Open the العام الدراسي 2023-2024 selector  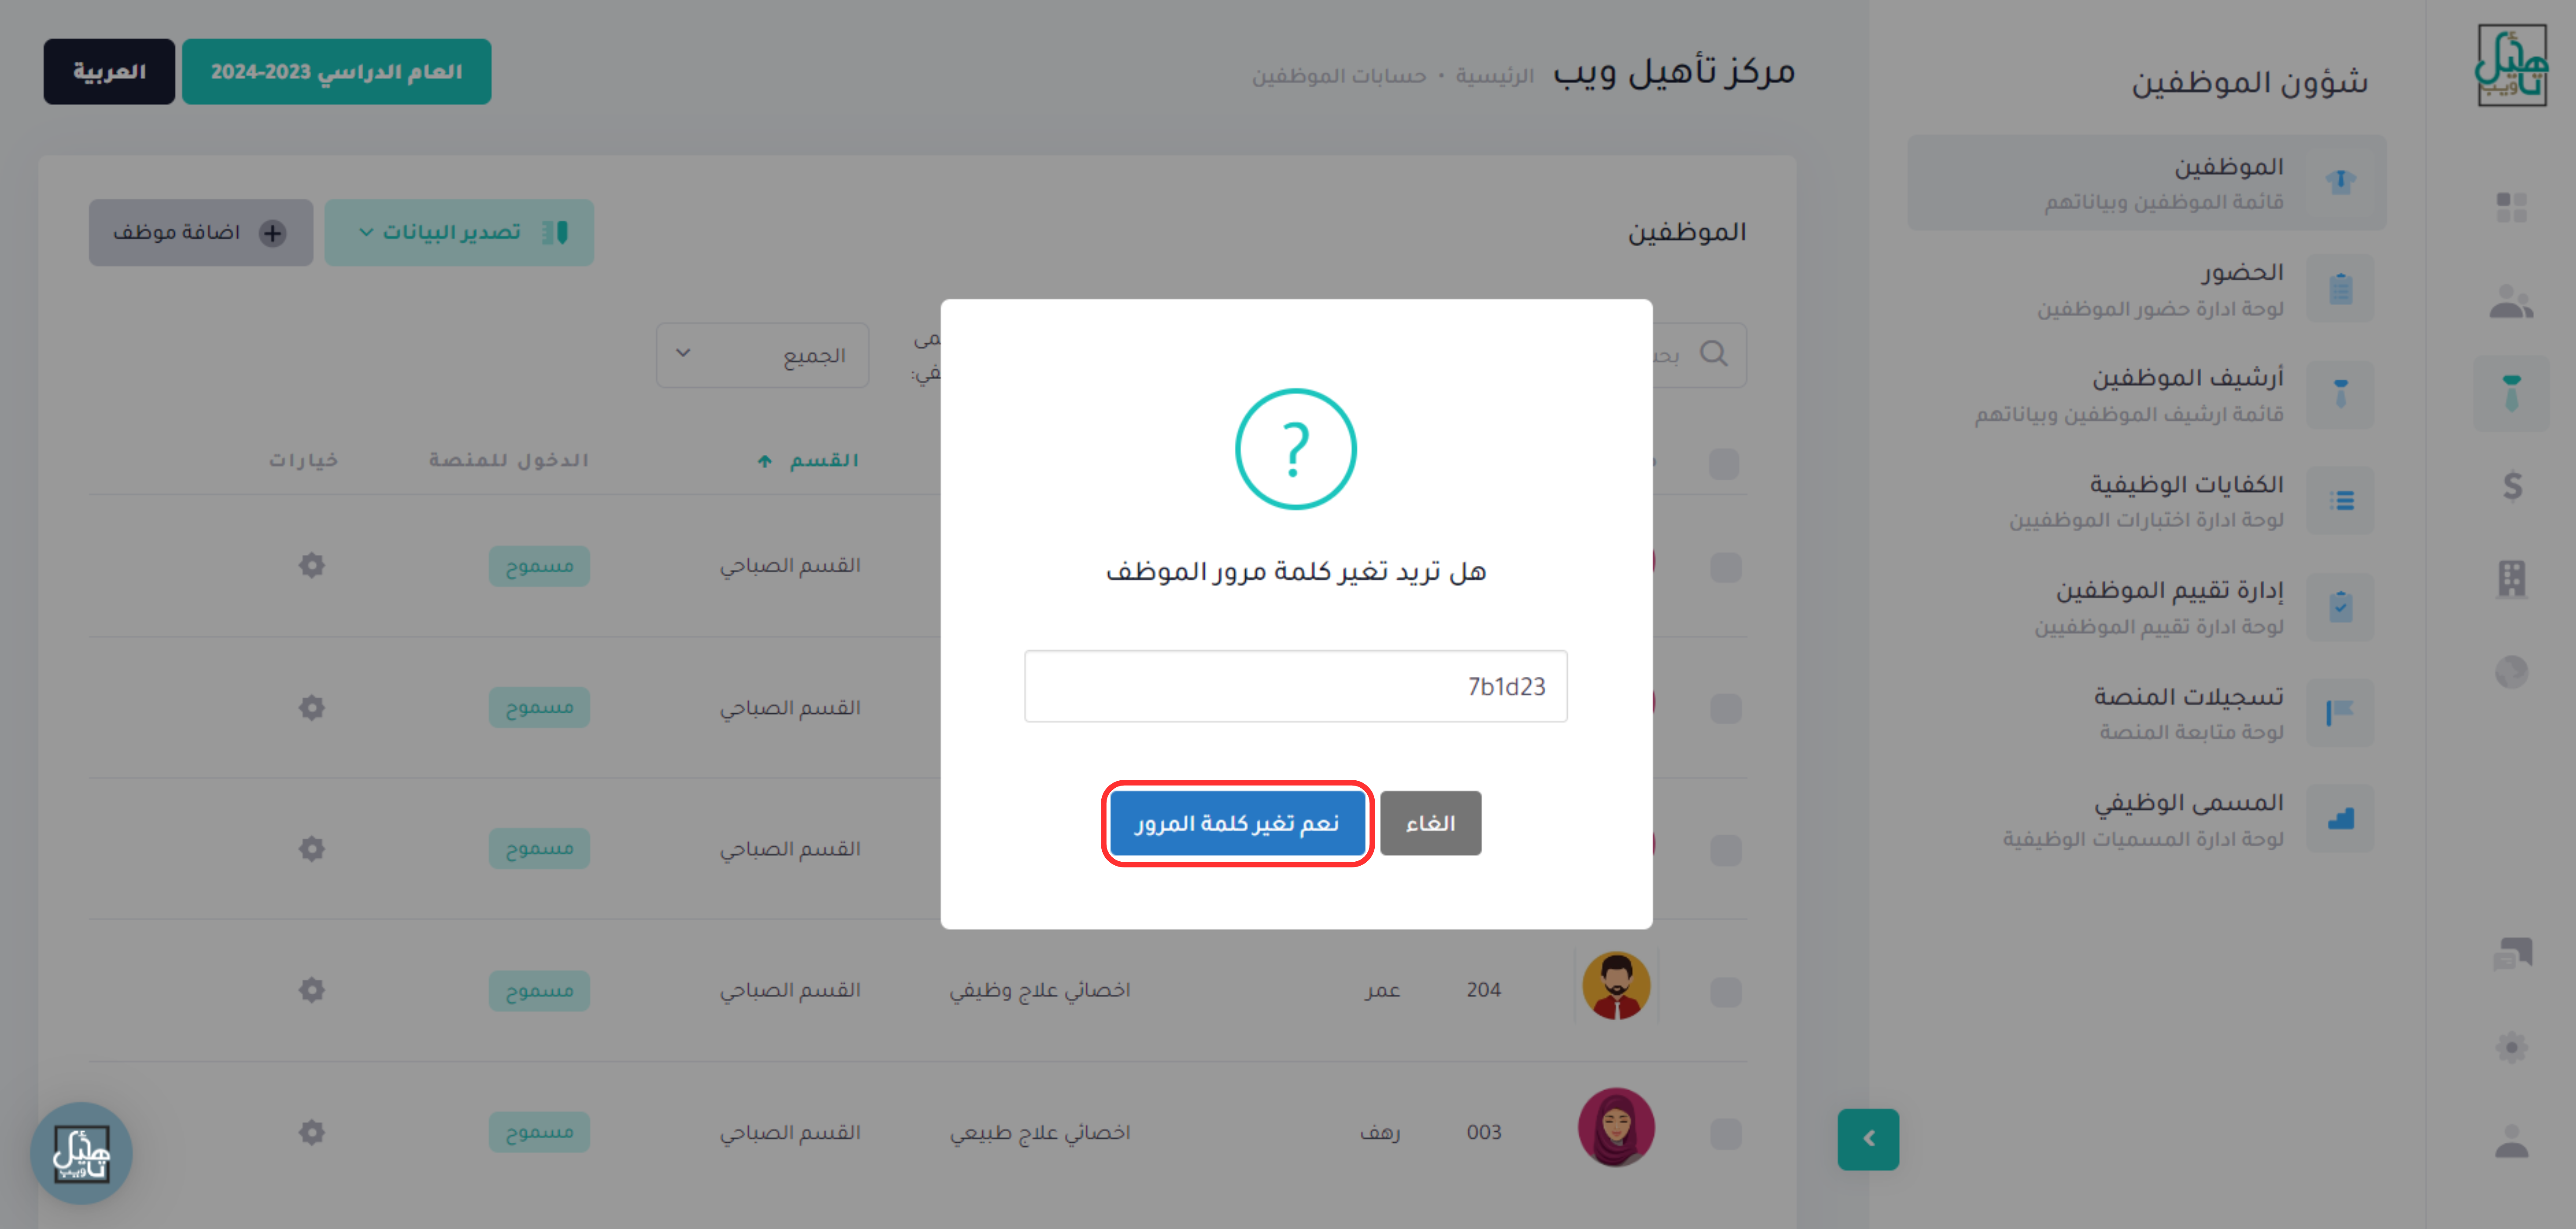[x=336, y=72]
